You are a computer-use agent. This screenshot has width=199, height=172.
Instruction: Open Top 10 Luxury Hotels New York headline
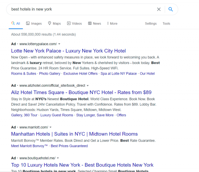(82, 165)
